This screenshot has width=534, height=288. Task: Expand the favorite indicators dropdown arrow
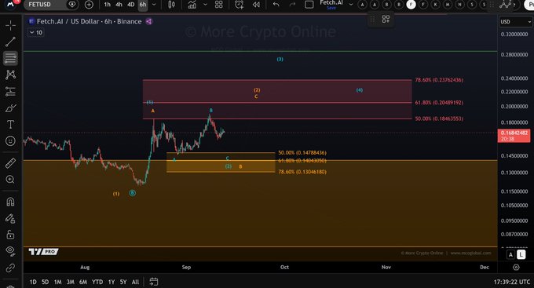tap(205, 5)
